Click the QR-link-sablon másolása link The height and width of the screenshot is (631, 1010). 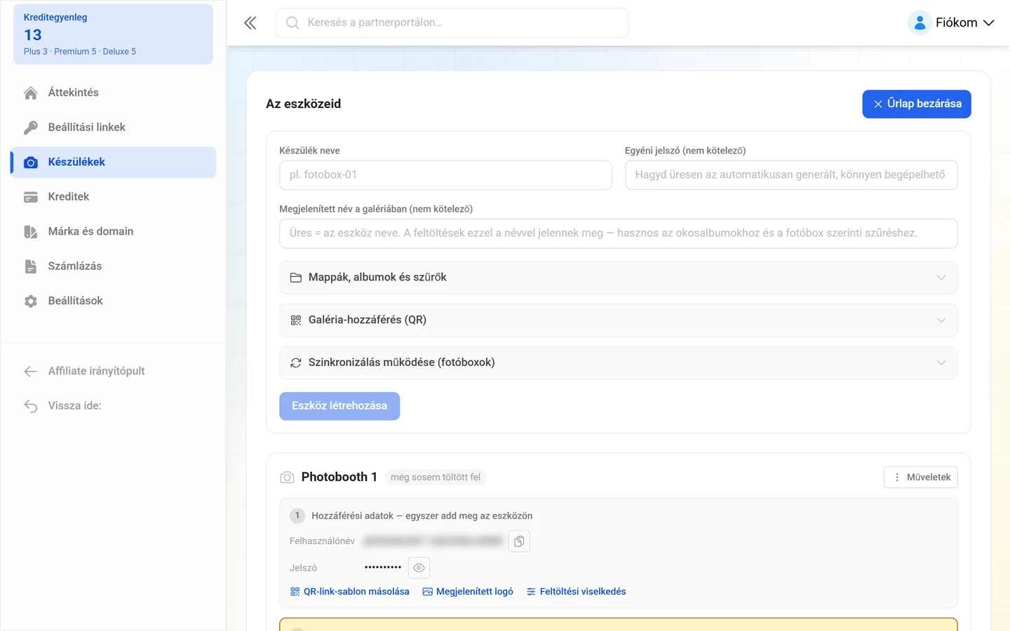[349, 592]
